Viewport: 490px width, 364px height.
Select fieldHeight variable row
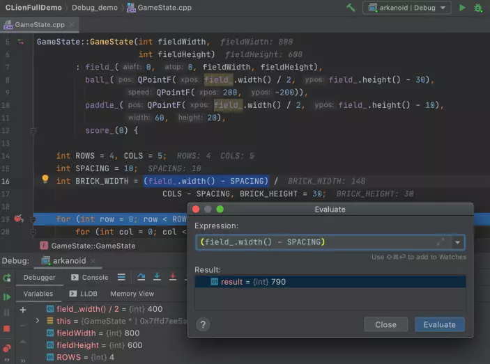tap(94, 345)
